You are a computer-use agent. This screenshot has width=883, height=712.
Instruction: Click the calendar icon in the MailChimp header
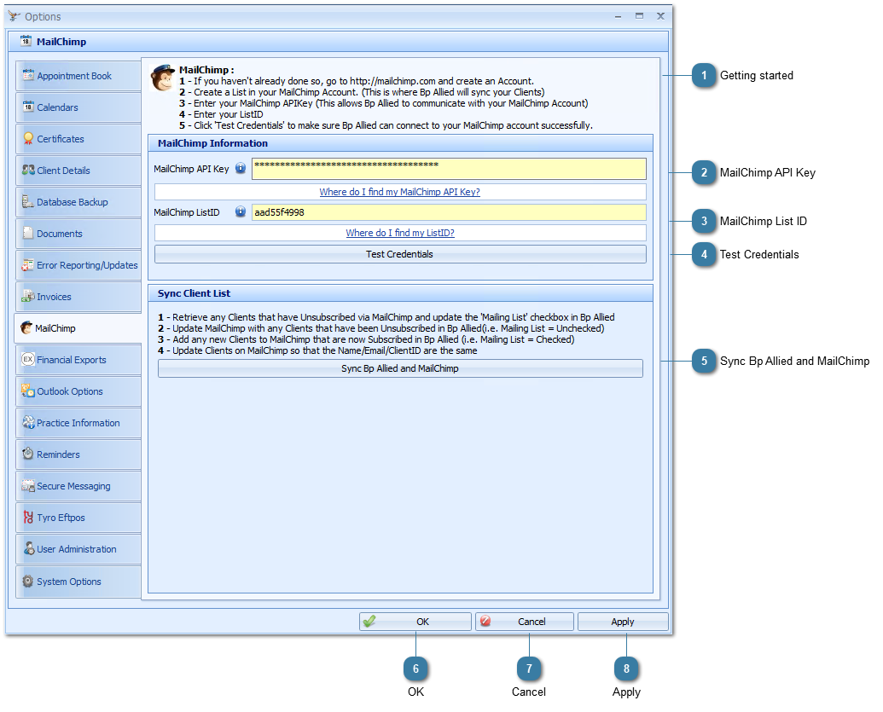[x=26, y=41]
